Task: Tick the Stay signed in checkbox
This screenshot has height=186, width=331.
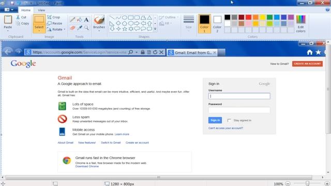Action: point(229,120)
